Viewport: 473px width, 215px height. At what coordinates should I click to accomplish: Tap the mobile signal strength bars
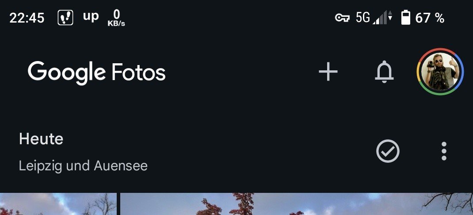tap(380, 18)
